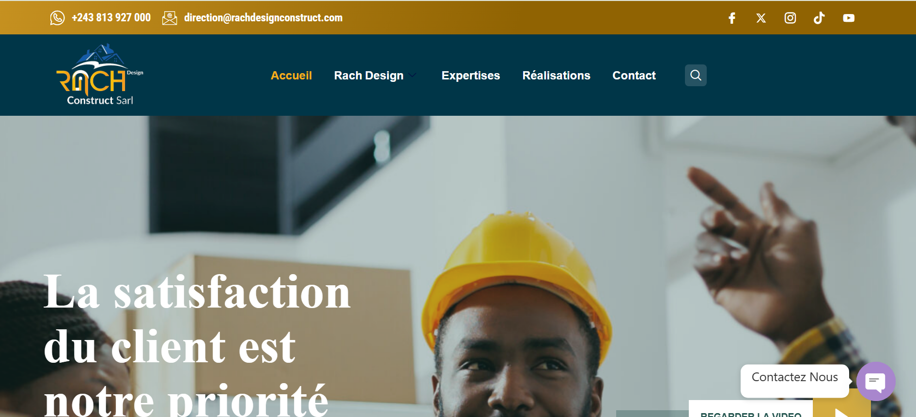This screenshot has height=417, width=916.
Task: Open the Facebook social link
Action: 732,18
